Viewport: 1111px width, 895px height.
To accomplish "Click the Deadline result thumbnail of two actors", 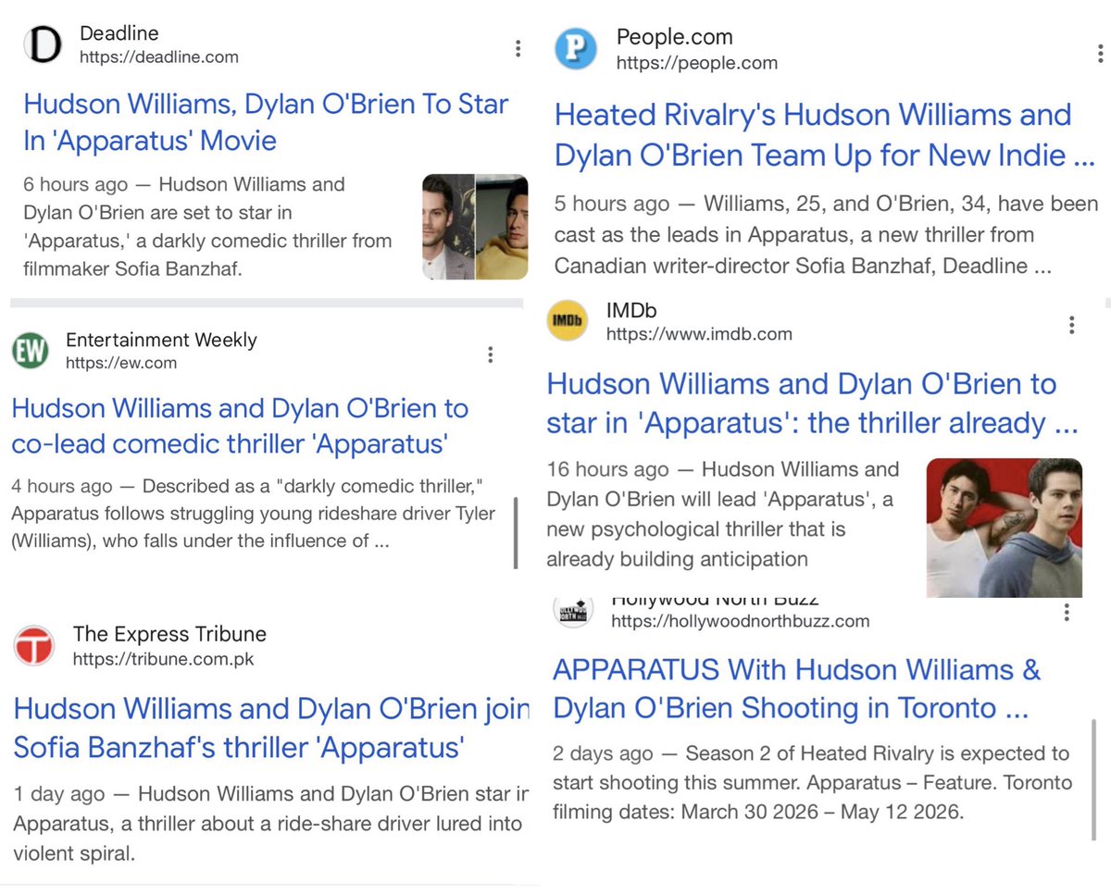I will [475, 227].
